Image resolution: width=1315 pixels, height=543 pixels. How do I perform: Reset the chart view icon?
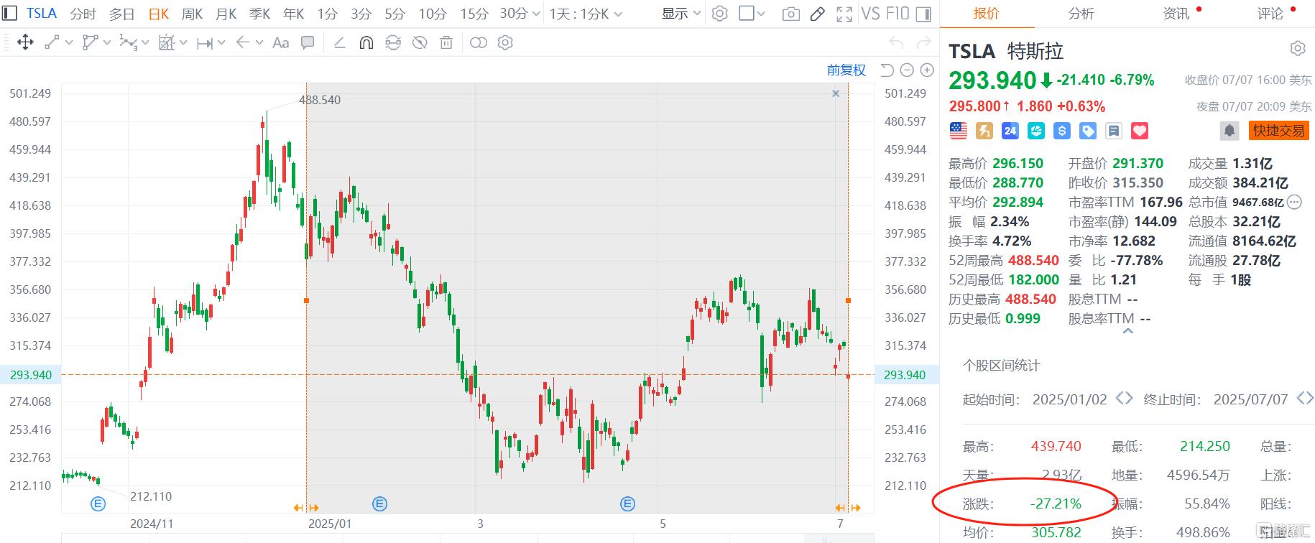[887, 70]
